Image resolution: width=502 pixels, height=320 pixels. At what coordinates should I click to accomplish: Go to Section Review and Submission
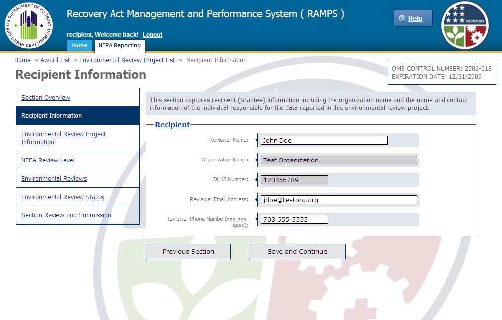(66, 215)
